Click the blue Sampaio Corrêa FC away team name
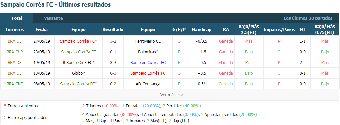Viewport: 340px width, 125px height. point(148,63)
